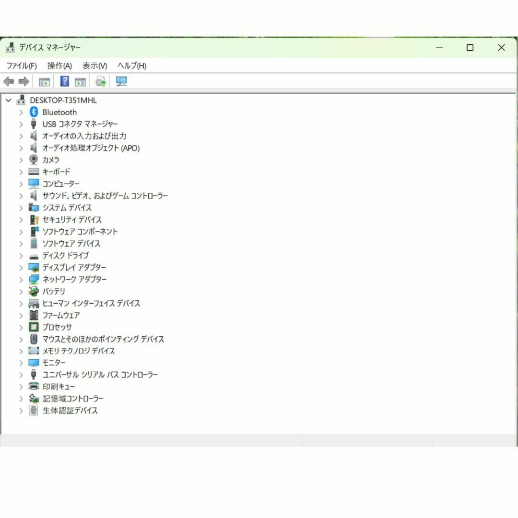The height and width of the screenshot is (518, 518).
Task: Click the update driver software toolbar icon
Action: 100,81
